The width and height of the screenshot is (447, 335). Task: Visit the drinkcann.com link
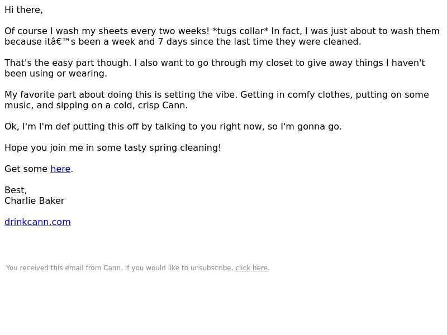(37, 222)
